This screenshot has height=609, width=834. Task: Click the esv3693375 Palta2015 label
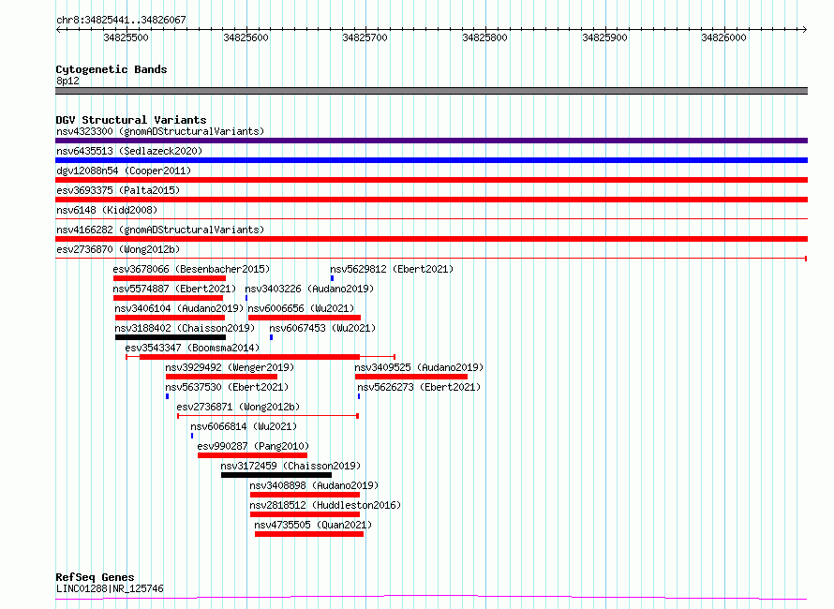118,190
